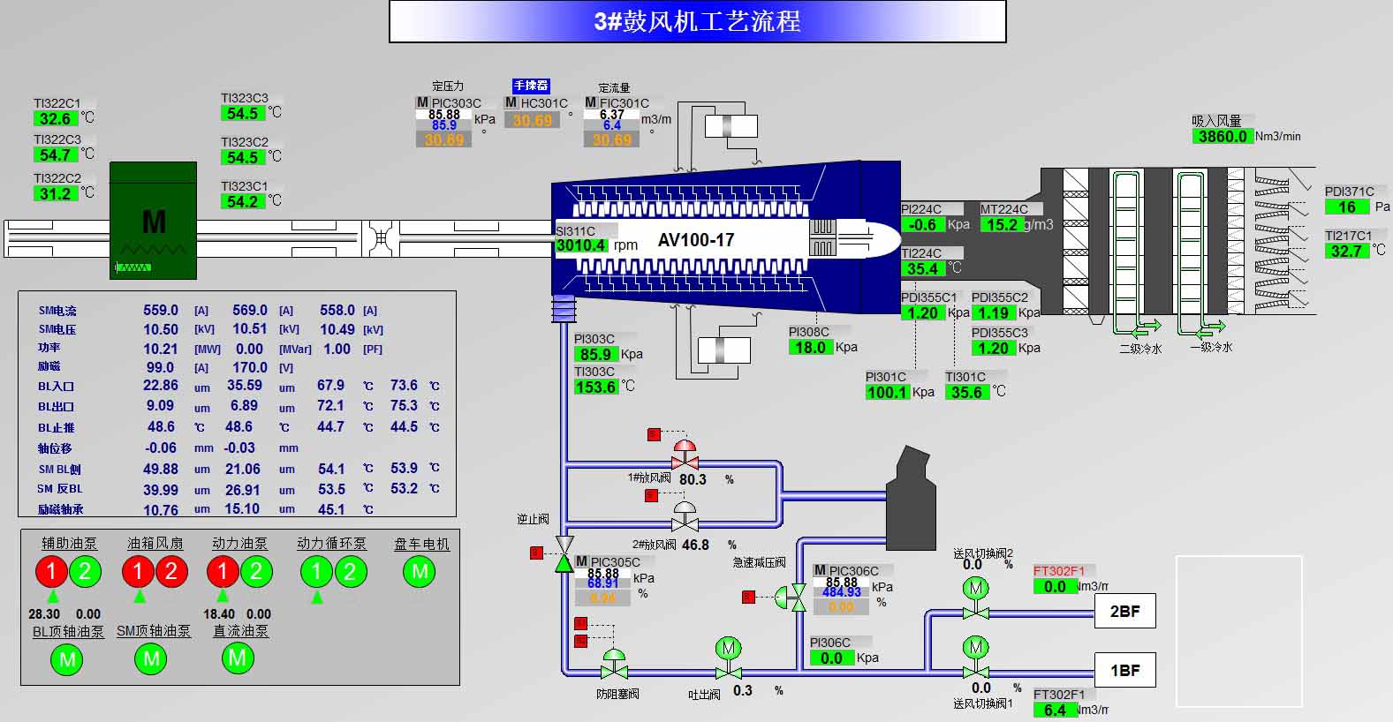
Task: Select the 送风切换阀2 motor valve
Action: coord(975,598)
